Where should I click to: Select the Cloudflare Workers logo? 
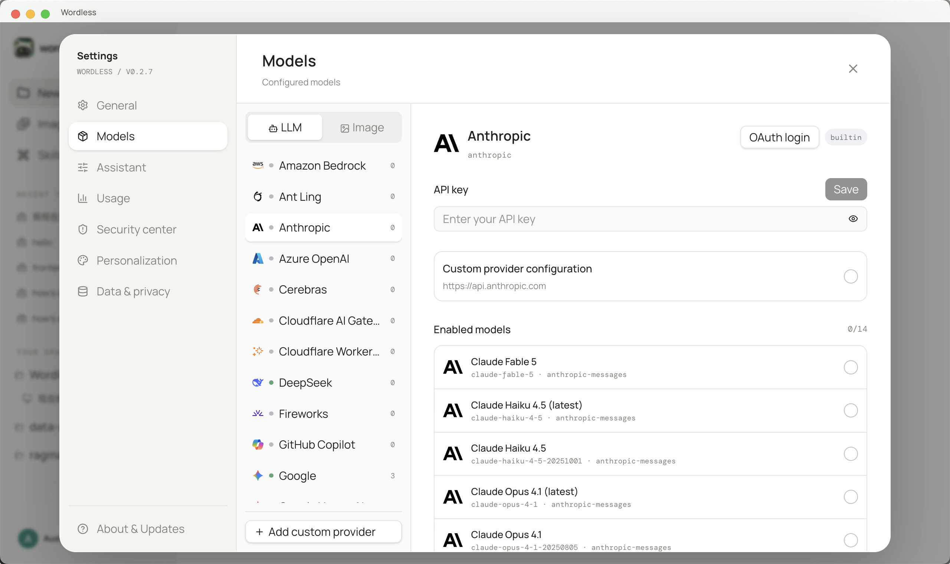tap(258, 351)
